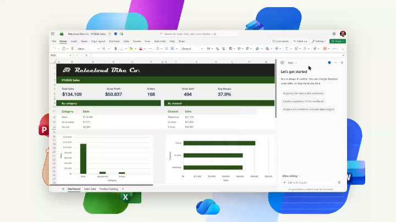Click the Borders icon
Image resolution: width=396 pixels, height=222 pixels.
122,49
